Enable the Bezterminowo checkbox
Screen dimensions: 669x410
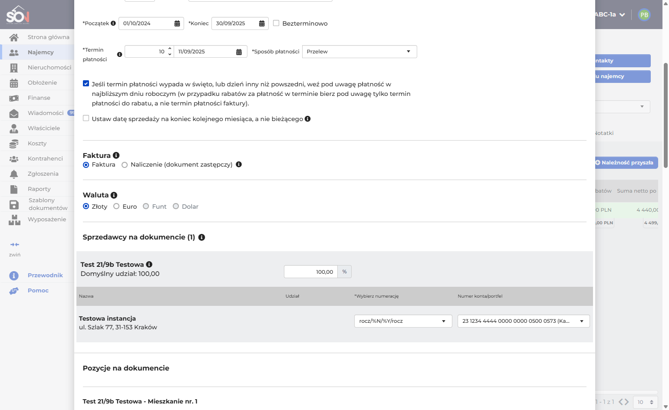coord(276,23)
